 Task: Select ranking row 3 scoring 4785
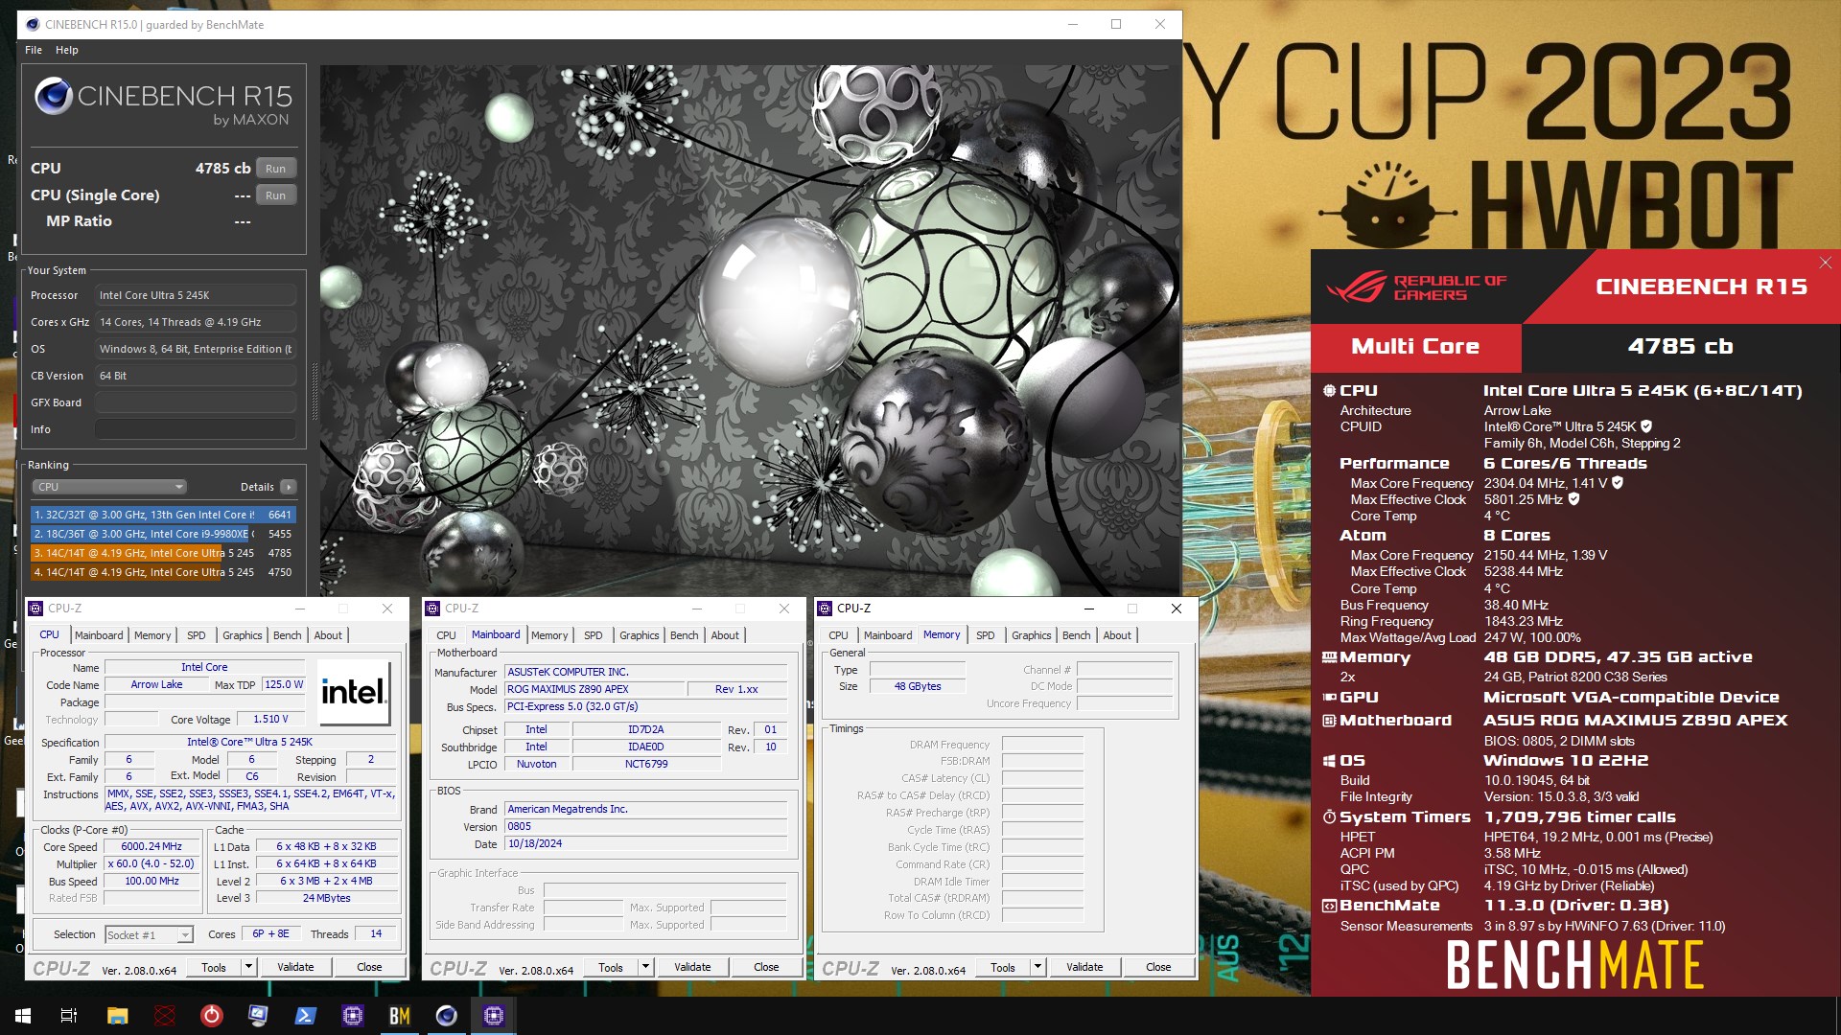pyautogui.click(x=163, y=553)
